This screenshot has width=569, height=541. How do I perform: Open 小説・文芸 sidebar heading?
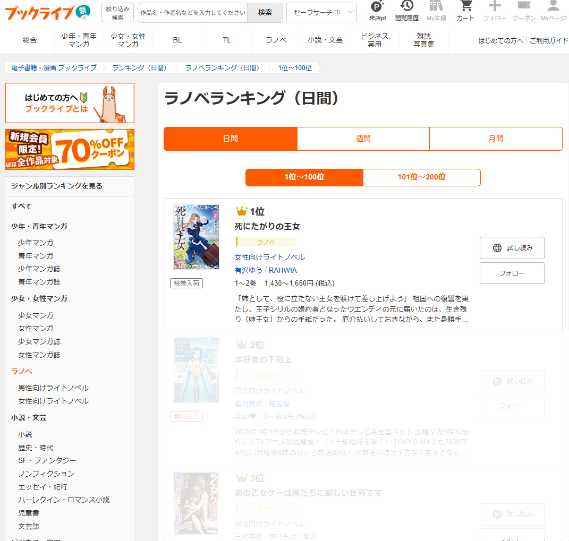coord(29,418)
